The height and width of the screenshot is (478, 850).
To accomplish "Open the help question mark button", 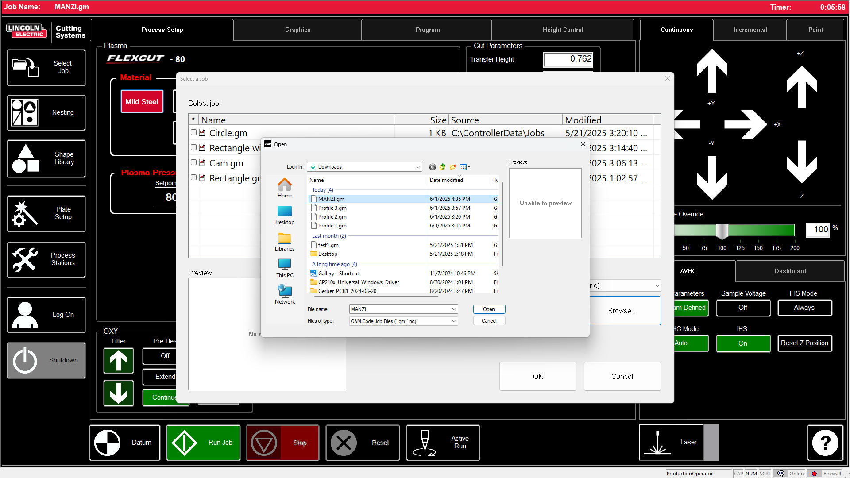I will pyautogui.click(x=825, y=443).
